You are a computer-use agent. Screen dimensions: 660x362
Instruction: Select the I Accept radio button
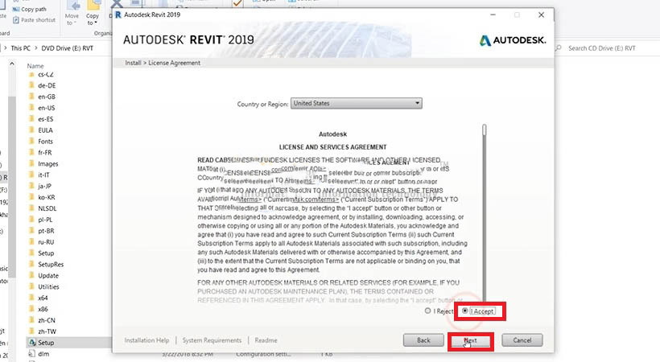pyautogui.click(x=464, y=311)
